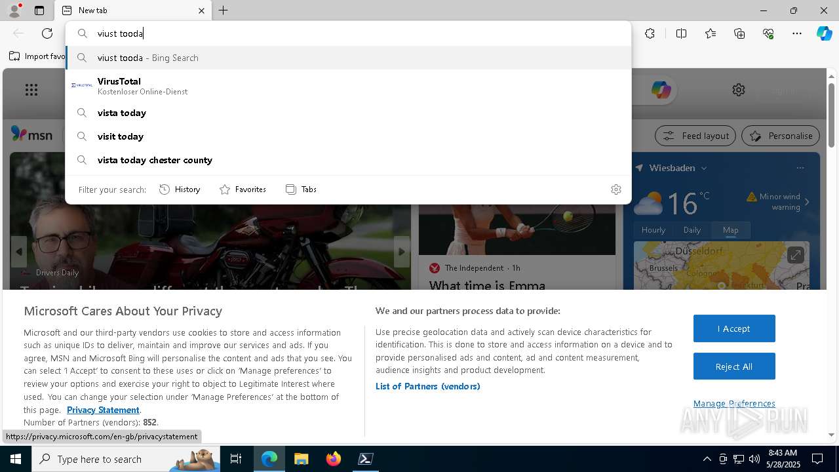The image size is (839, 472).
Task: Open Collections toolbar icon
Action: tap(739, 33)
